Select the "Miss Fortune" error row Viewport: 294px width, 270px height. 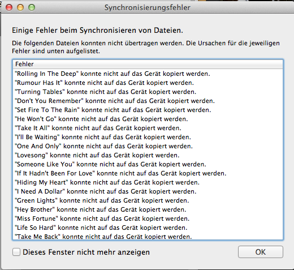pyautogui.click(x=148, y=218)
